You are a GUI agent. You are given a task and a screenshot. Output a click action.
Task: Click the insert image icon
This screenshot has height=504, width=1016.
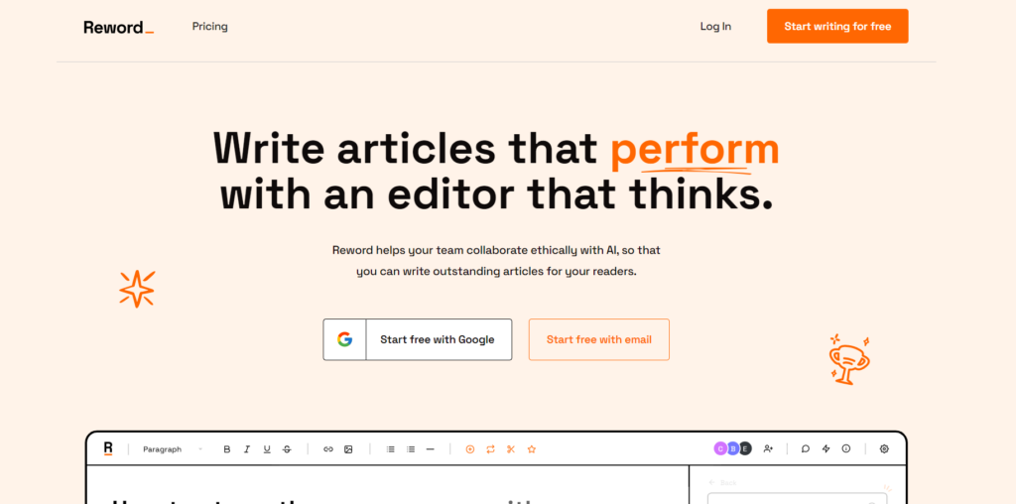point(348,449)
